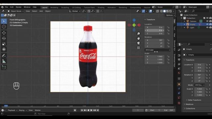Toggle gizmo visibility button in header
This screenshot has width=212, height=119.
pos(143,11)
